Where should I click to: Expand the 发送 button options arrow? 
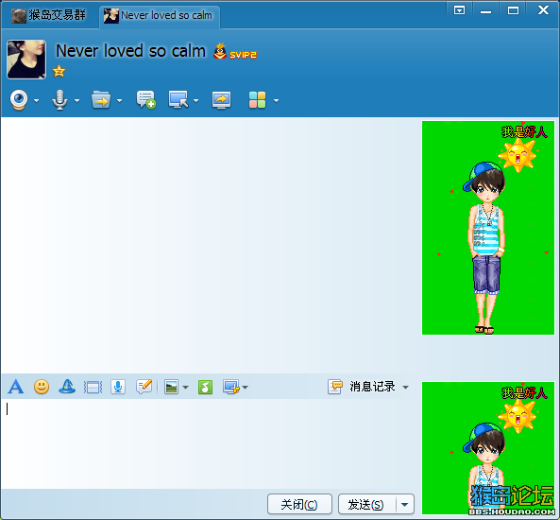404,505
